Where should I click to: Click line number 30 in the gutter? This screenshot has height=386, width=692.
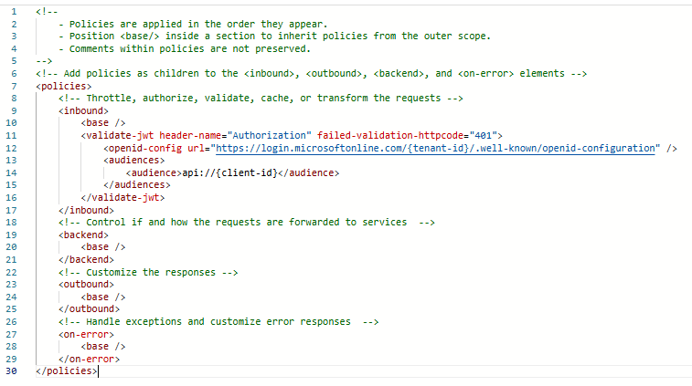click(11, 371)
